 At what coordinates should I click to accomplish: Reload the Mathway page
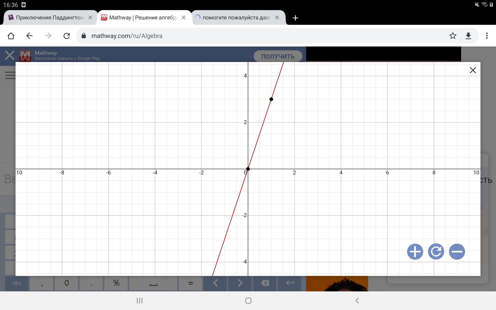67,36
